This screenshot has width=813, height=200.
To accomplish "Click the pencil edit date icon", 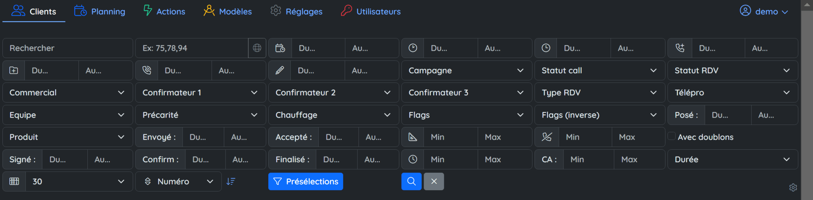I will (x=280, y=71).
